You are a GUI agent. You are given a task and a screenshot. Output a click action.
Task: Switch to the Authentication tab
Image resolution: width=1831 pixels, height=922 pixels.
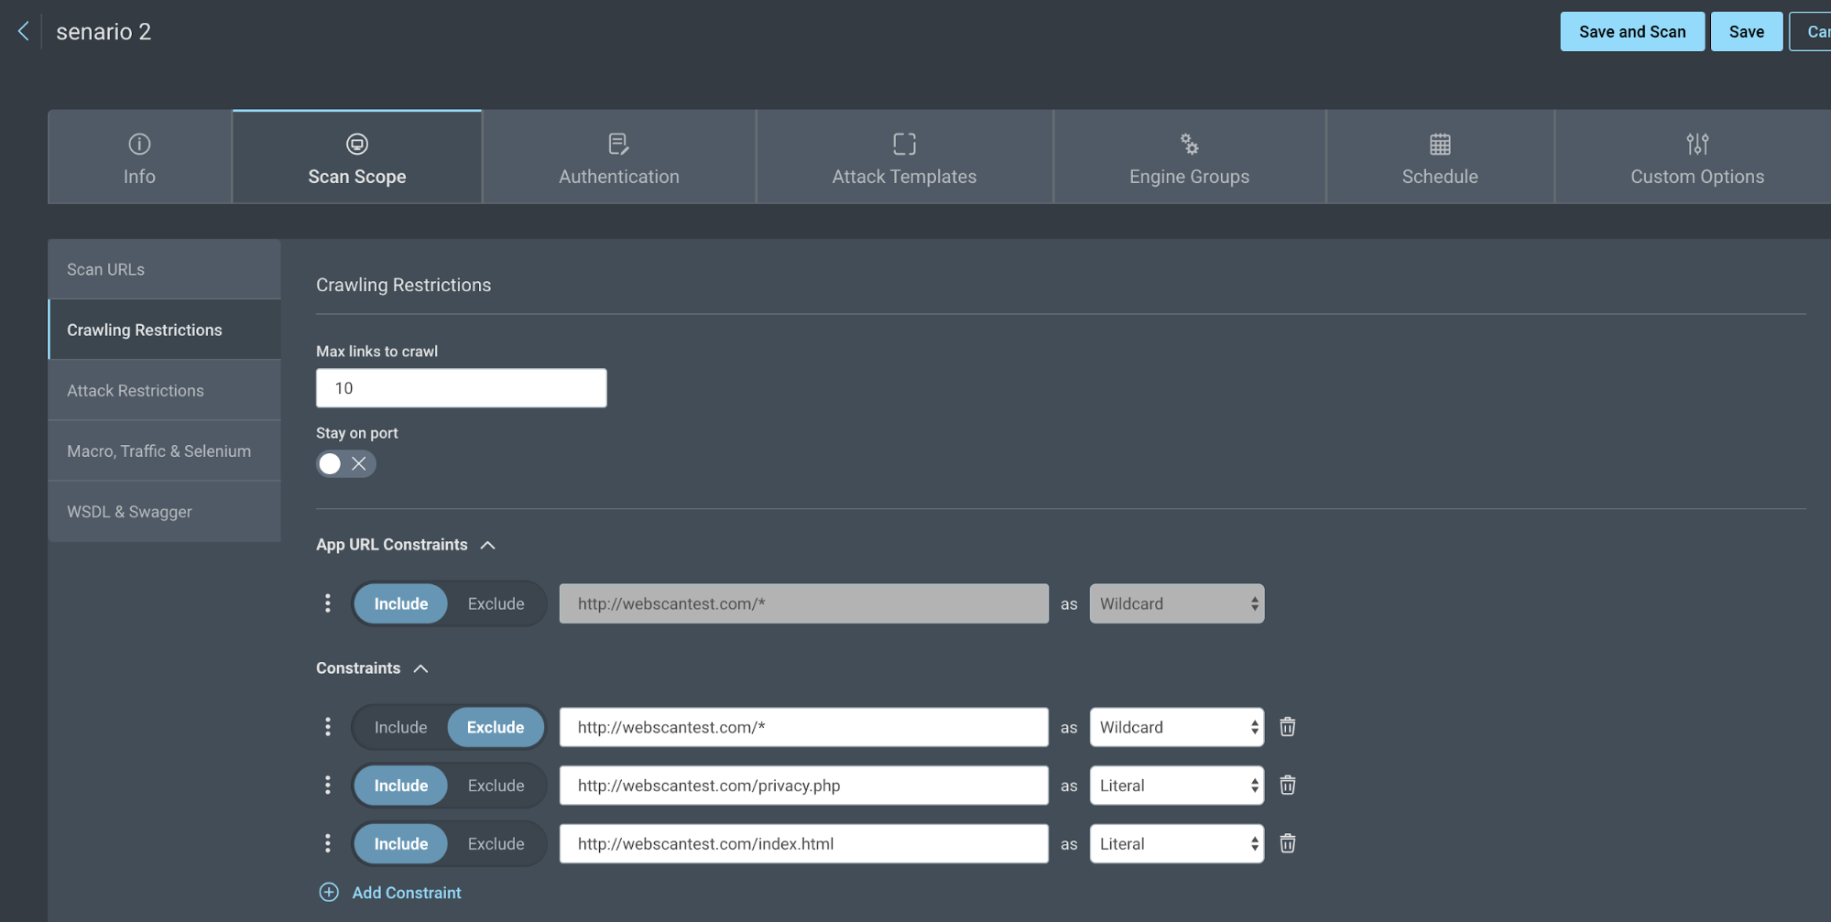[x=619, y=157]
